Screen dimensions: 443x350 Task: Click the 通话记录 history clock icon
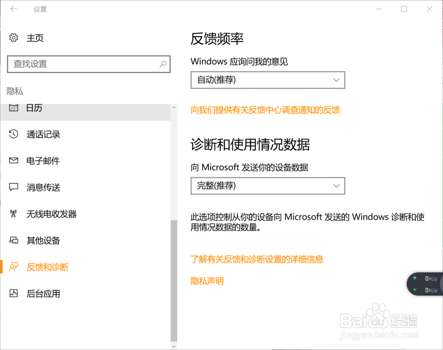click(x=14, y=134)
